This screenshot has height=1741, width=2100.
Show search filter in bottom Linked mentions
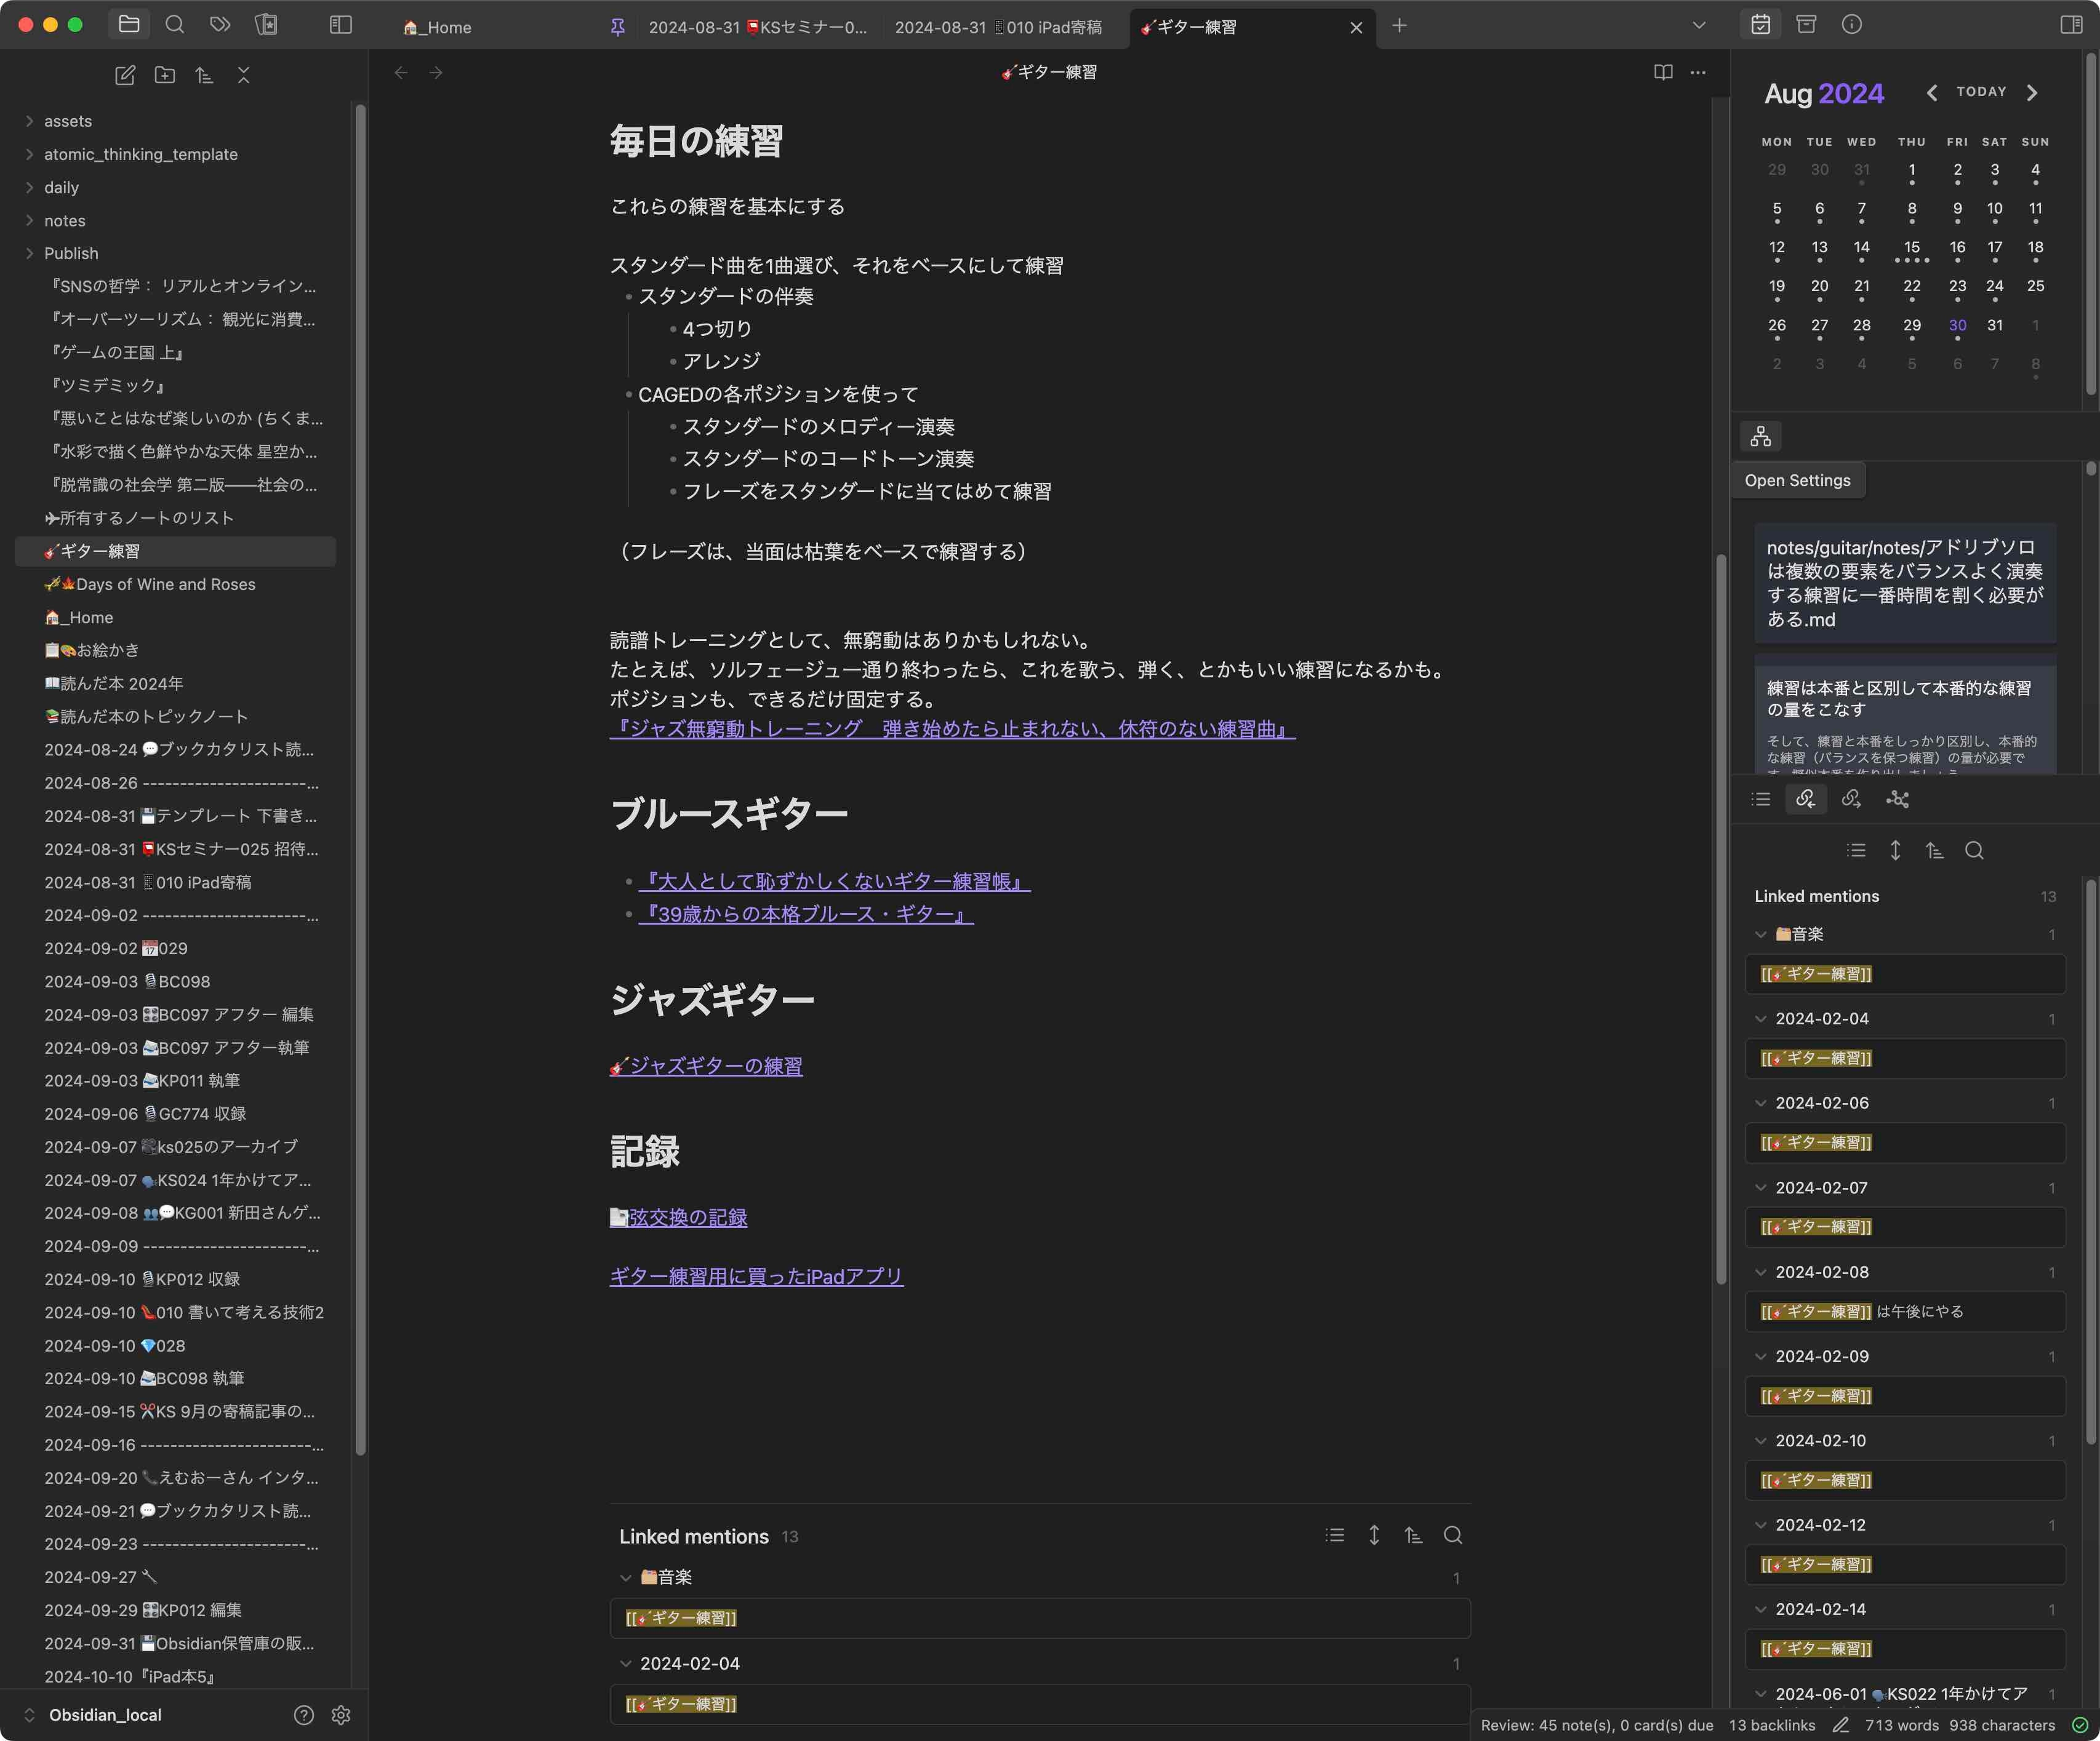pyautogui.click(x=1453, y=1535)
